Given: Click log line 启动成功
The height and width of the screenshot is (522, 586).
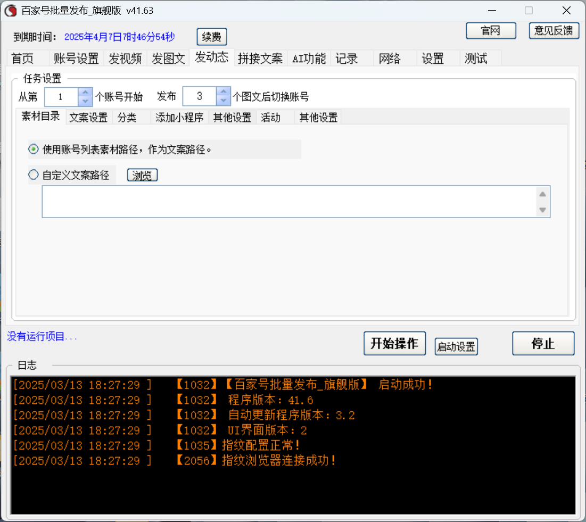Looking at the screenshot, I should 222,385.
